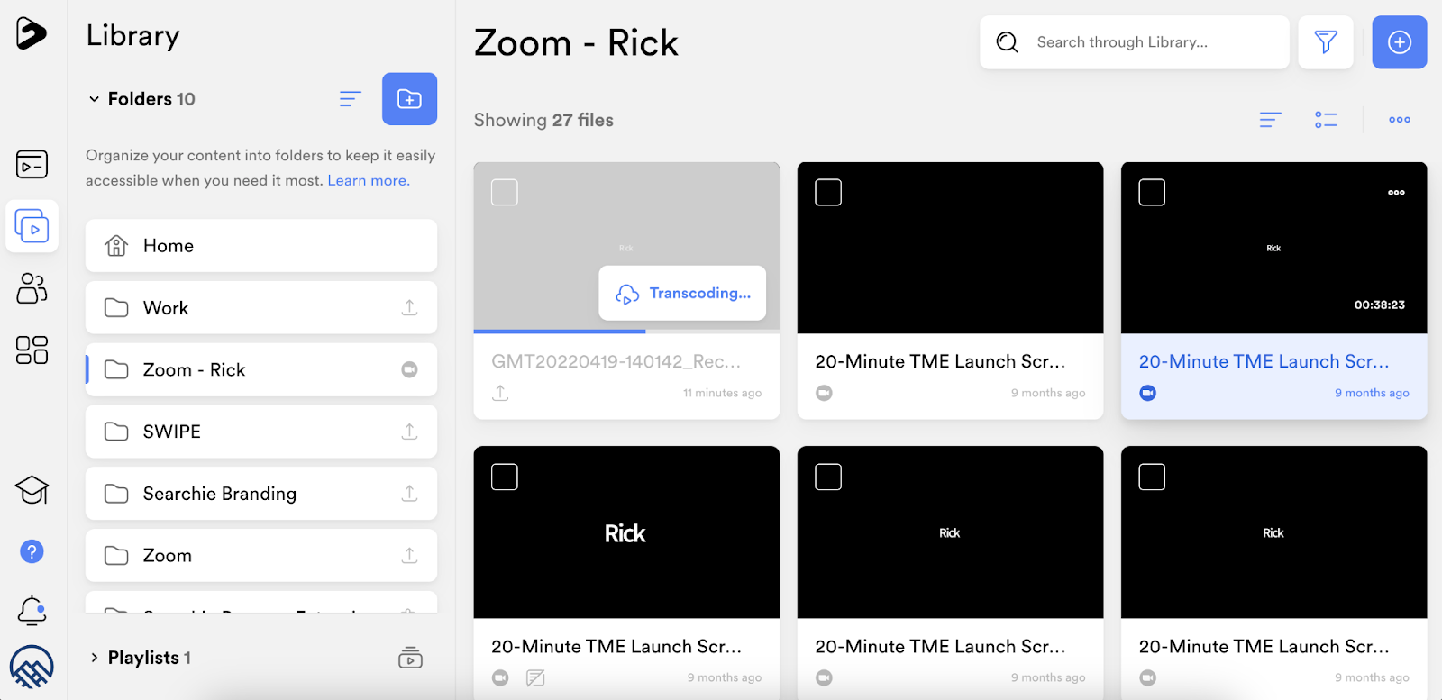Click the upload icon on Searchie Branding folder

point(409,494)
